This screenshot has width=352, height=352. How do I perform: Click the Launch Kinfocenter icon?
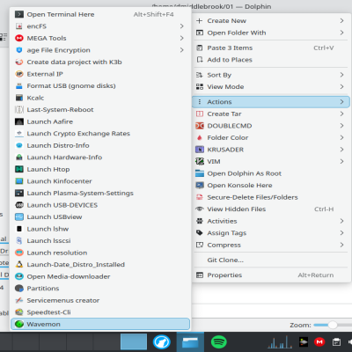(19, 181)
